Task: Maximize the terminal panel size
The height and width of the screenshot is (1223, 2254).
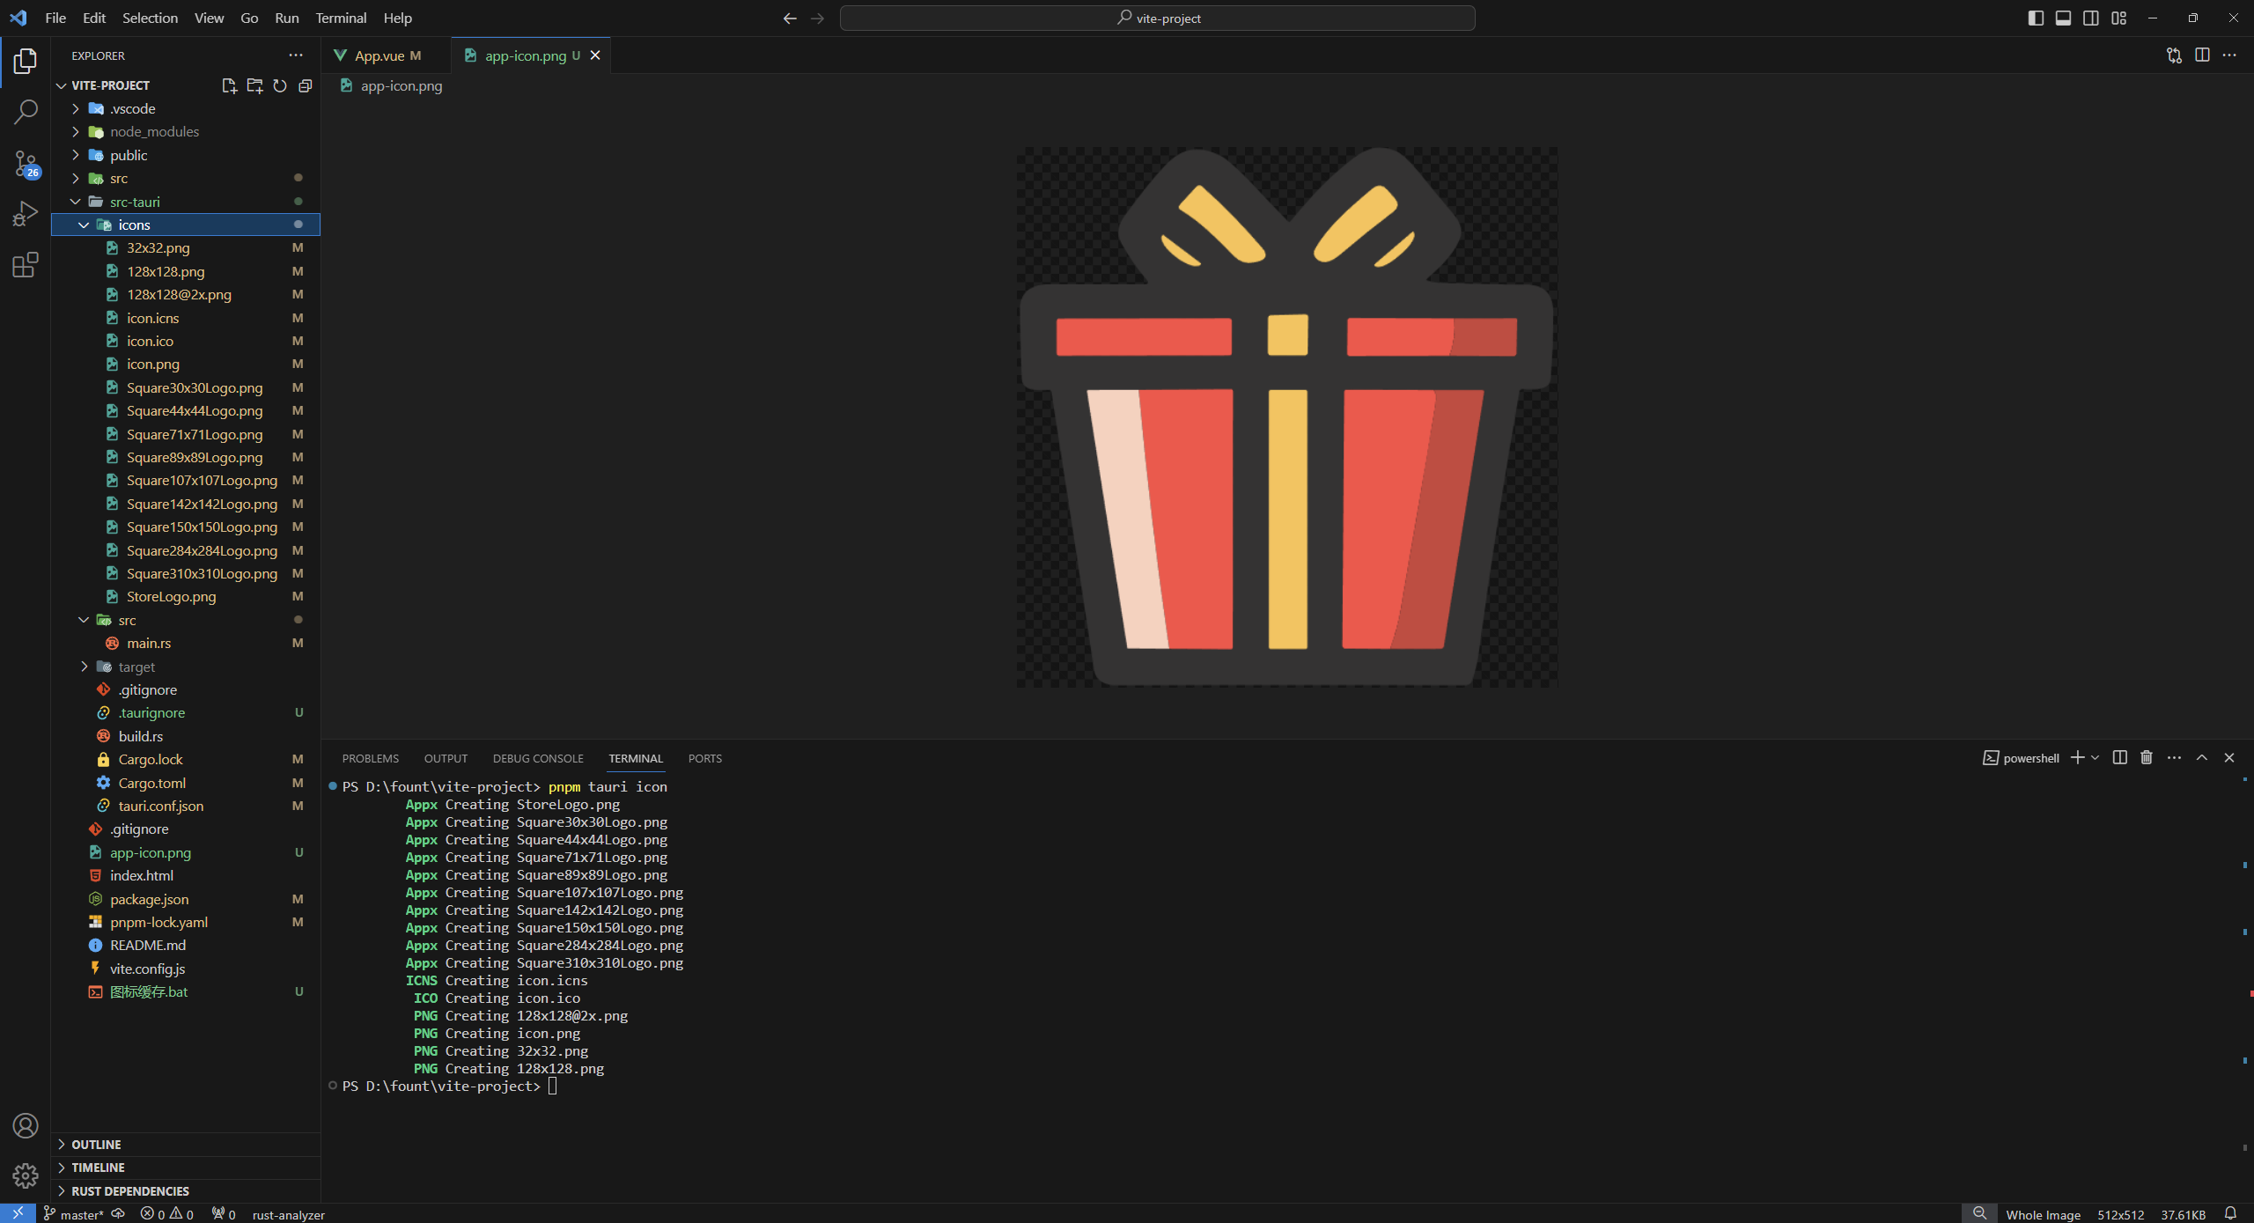Action: click(2201, 757)
